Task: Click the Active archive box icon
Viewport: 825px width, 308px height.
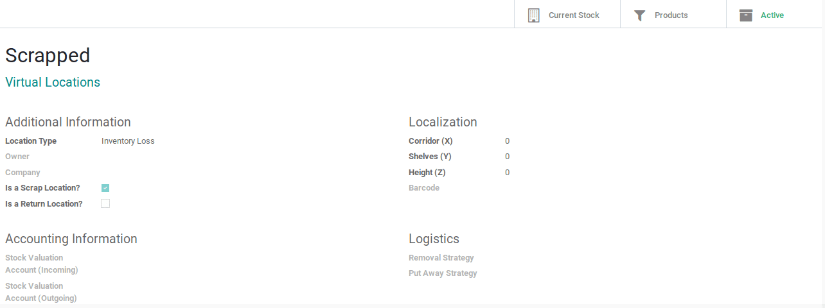Action: [745, 15]
